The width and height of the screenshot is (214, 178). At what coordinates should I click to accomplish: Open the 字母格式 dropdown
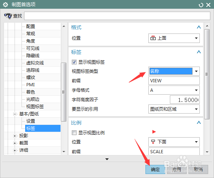(x=174, y=90)
